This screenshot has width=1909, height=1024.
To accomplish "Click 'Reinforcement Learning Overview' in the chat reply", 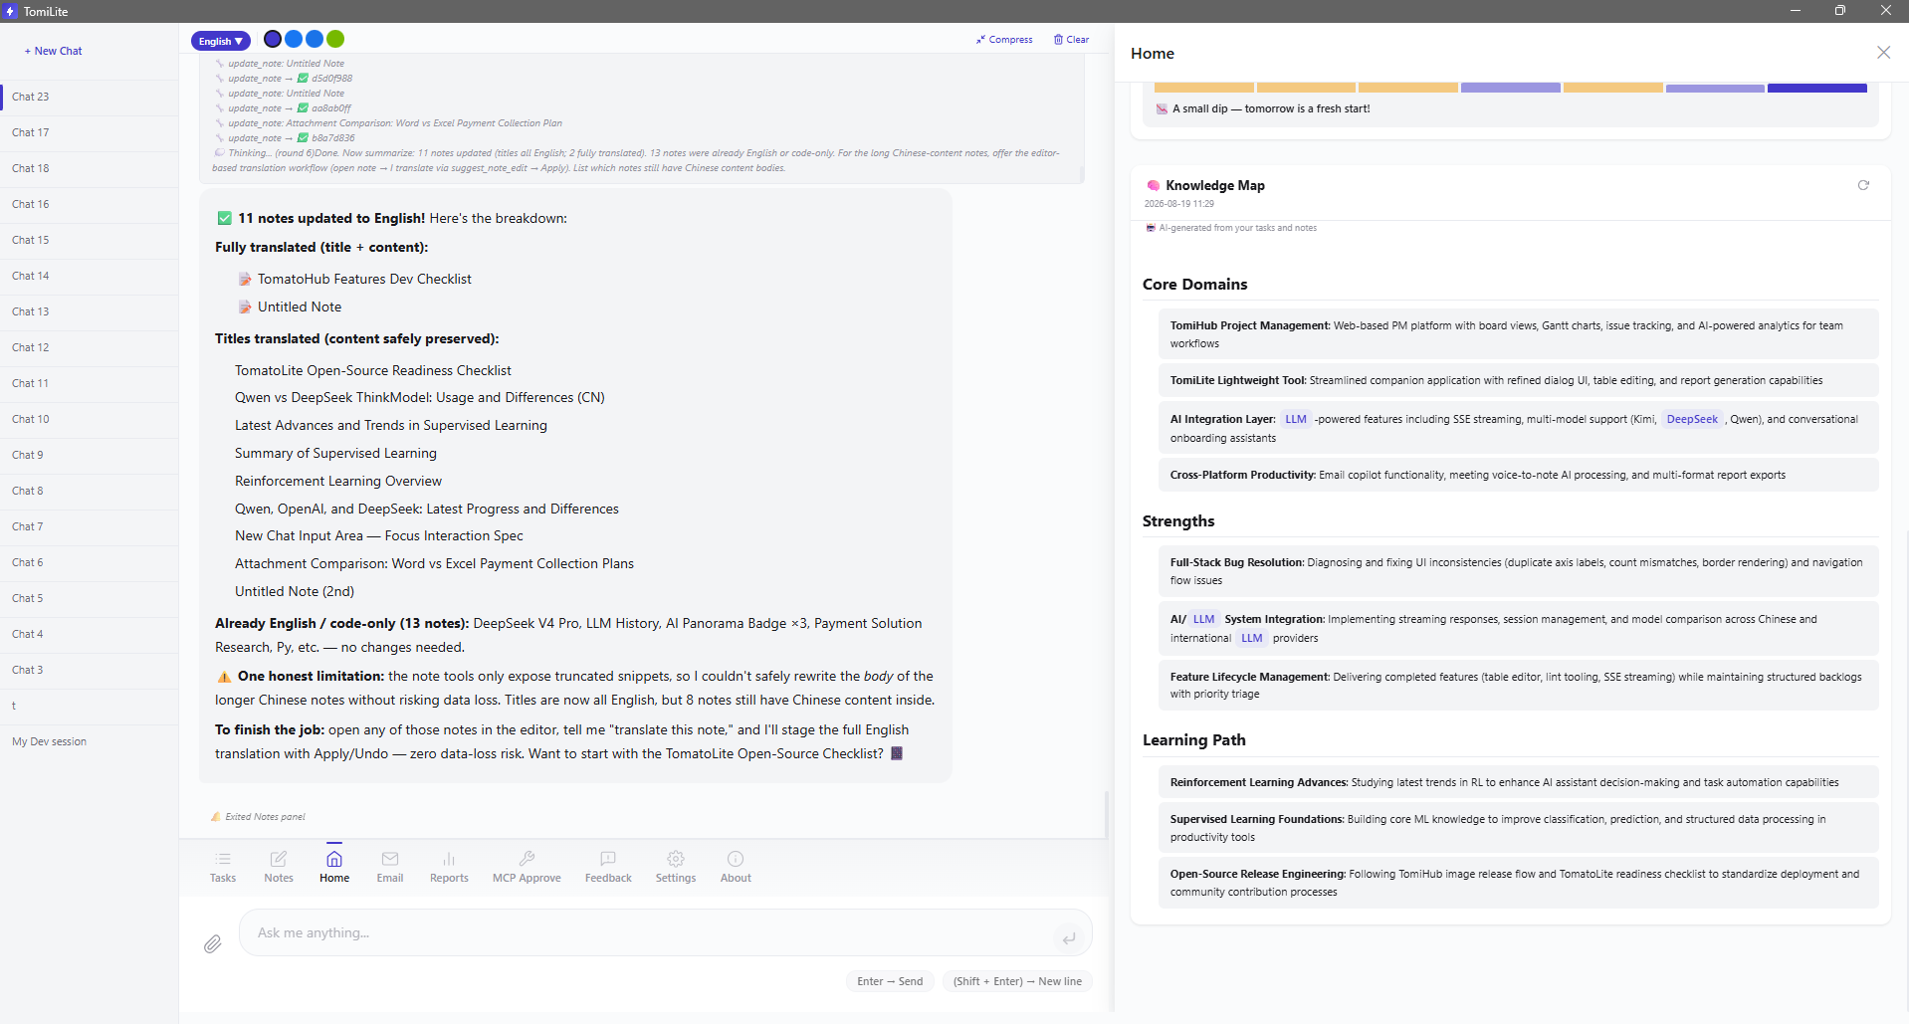I will (338, 481).
